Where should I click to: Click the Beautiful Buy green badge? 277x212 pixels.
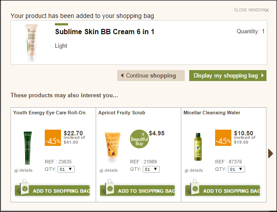[x=139, y=139]
